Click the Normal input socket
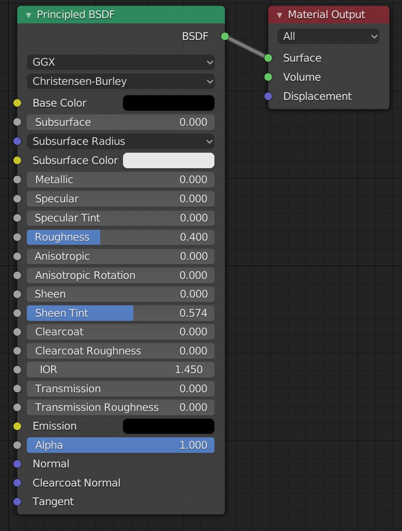This screenshot has width=402, height=531. pos(17,464)
